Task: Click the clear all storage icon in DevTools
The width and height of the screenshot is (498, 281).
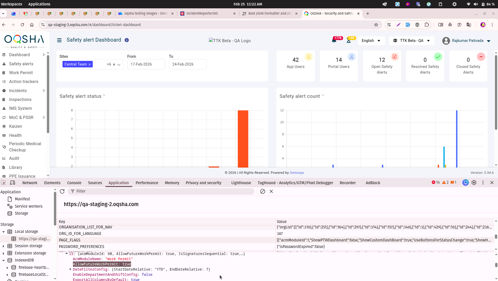Action: point(263,191)
